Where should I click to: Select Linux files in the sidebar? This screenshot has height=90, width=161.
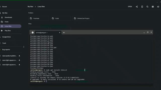coord(11,26)
